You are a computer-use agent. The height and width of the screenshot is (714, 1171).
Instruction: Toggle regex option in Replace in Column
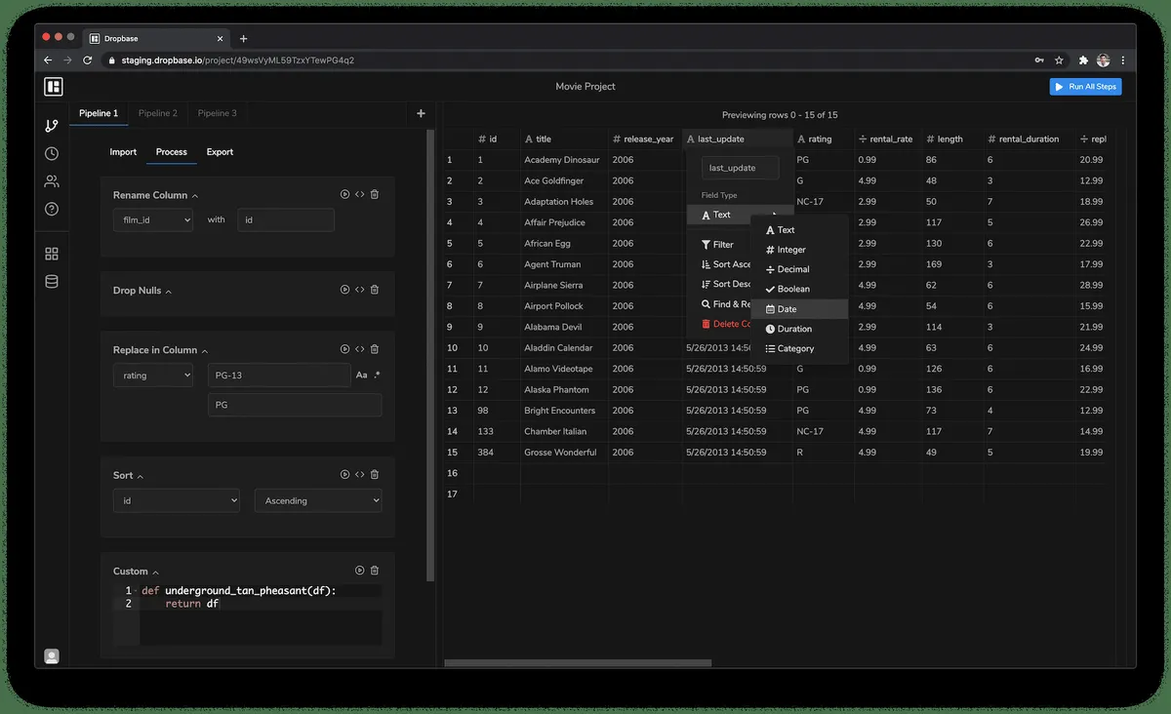[377, 376]
